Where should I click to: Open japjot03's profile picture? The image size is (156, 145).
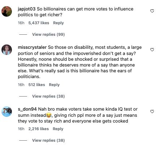(6, 11)
